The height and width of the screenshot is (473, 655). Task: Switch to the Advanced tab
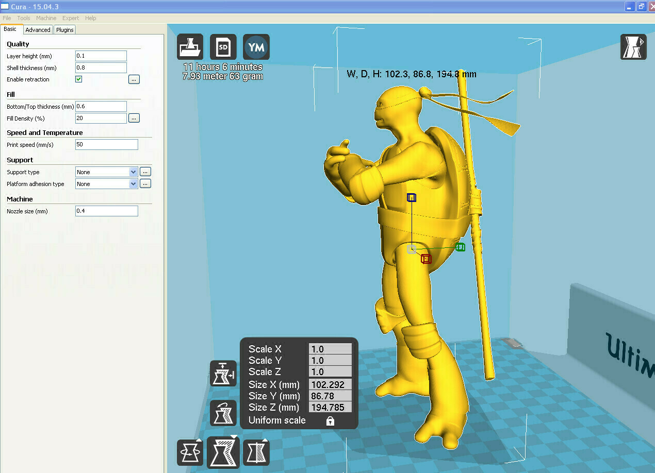38,30
